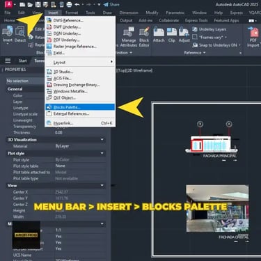The height and width of the screenshot is (261, 261).
Task: Click the Undo arrow icon
Action: pos(77,4)
